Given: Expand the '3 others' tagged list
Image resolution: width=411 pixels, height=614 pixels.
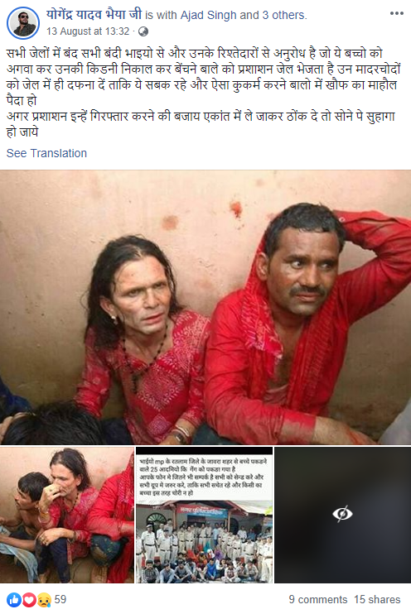Looking at the screenshot, I should (x=284, y=15).
